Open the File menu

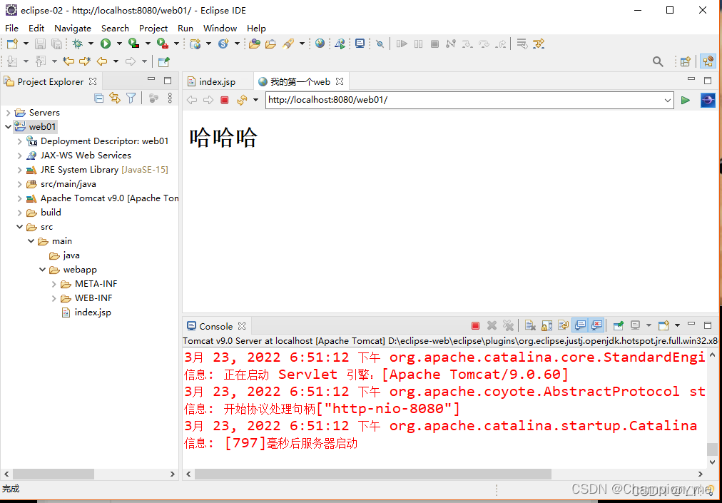pos(11,28)
